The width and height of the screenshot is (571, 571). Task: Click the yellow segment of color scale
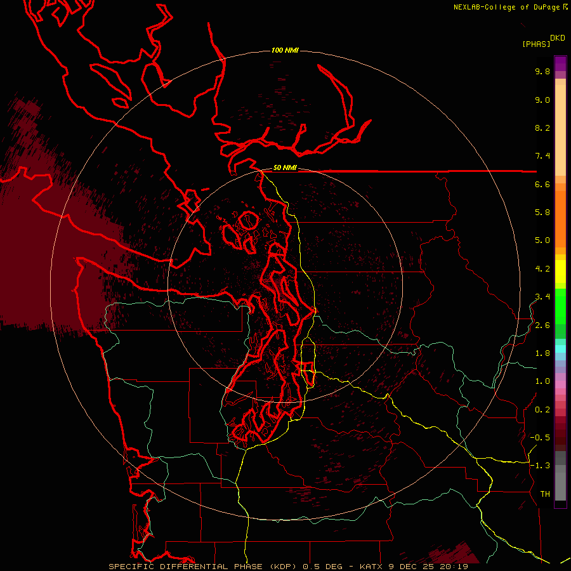(x=560, y=272)
